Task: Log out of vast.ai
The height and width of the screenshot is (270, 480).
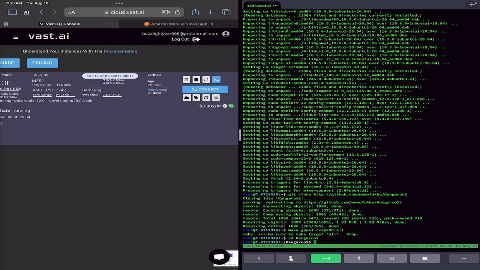Action: click(186, 39)
